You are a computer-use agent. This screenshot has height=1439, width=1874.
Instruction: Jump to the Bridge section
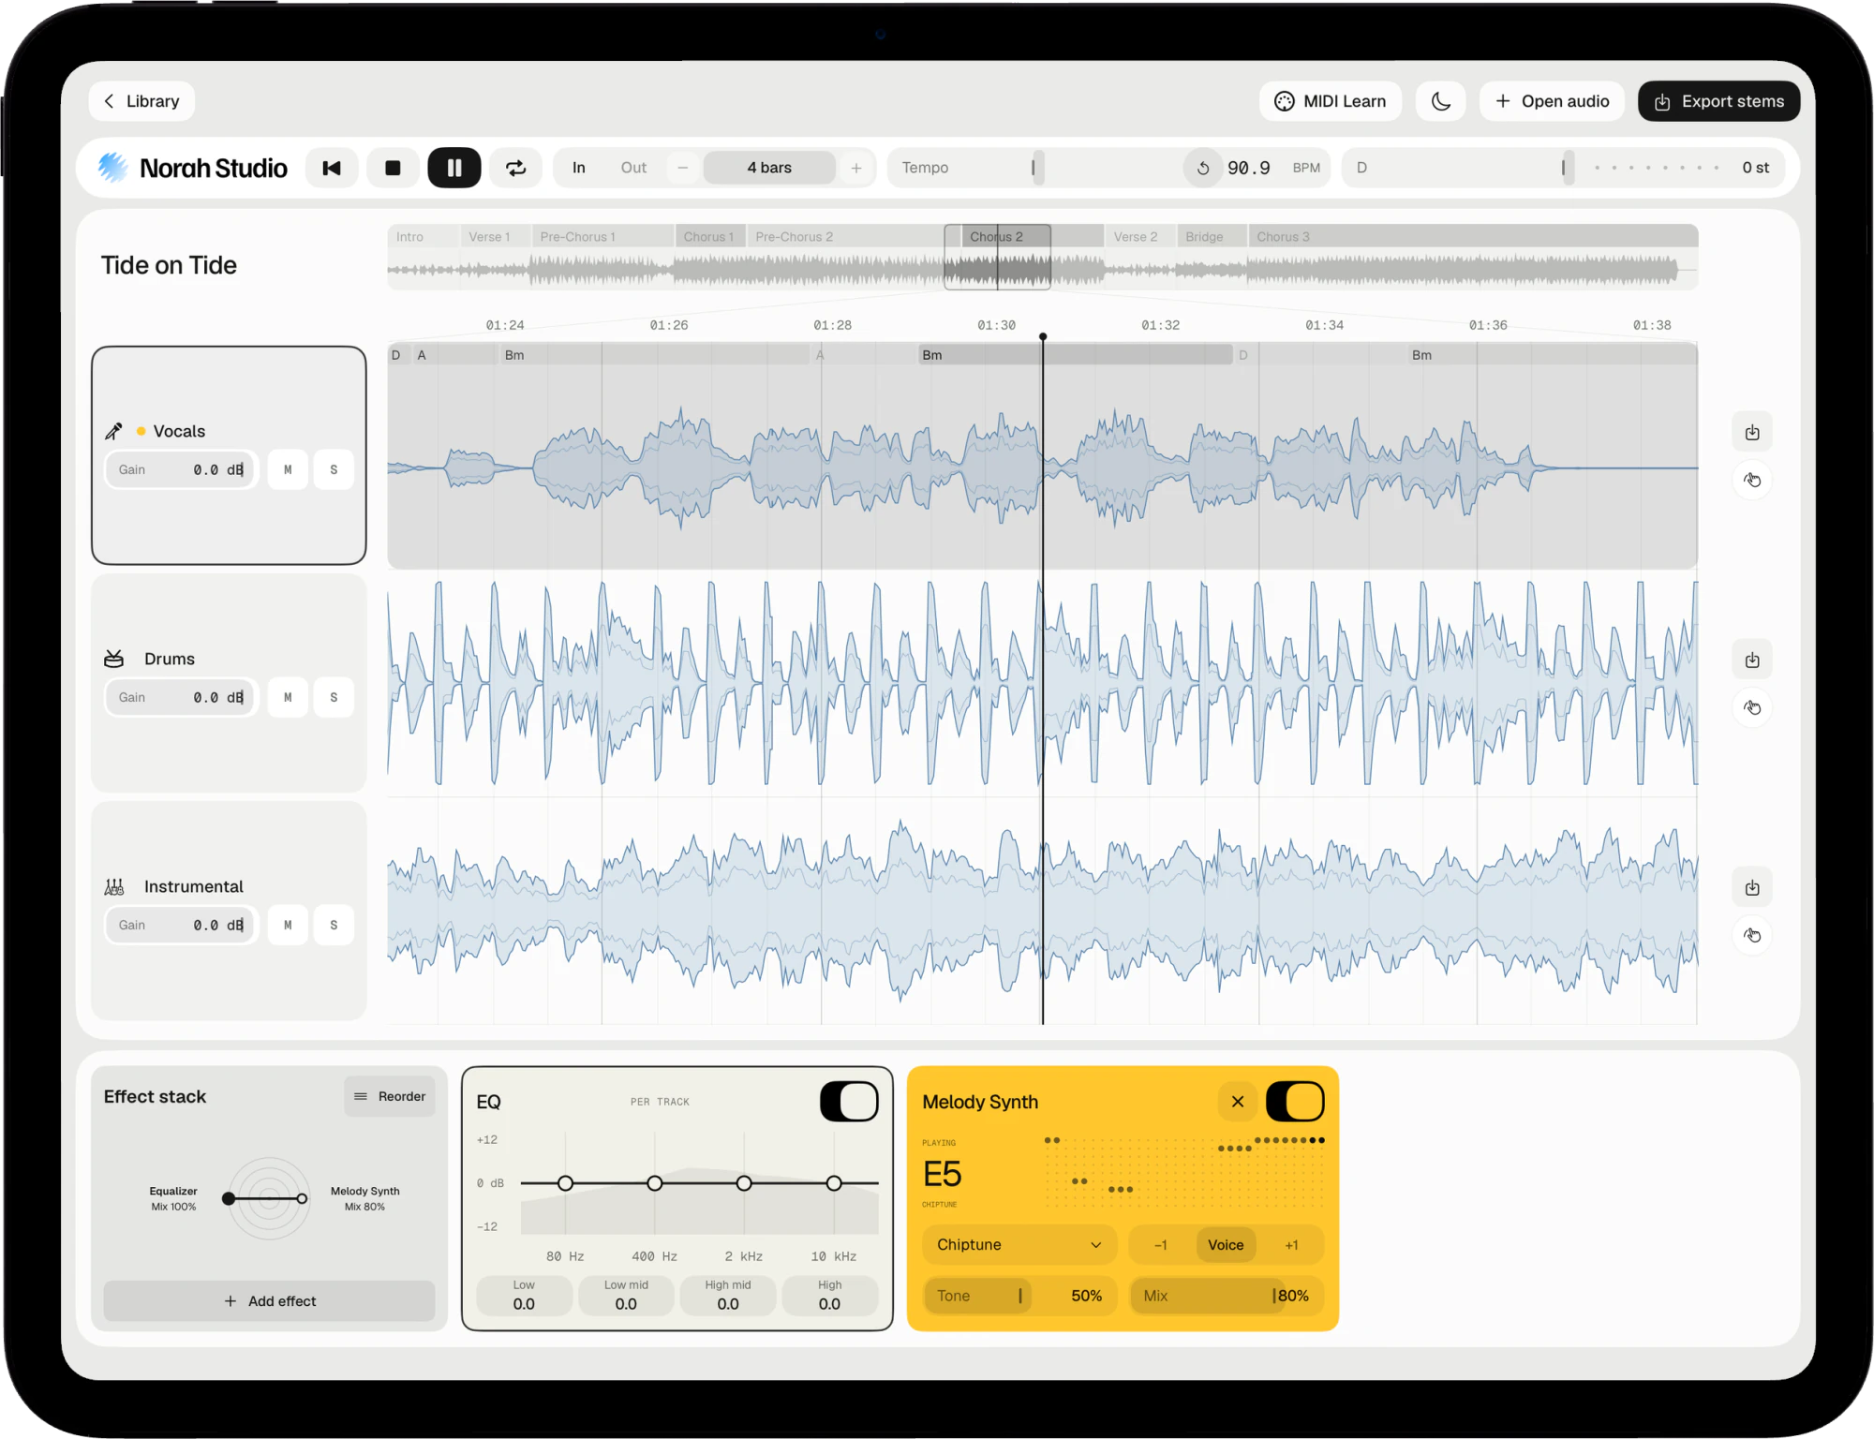click(1212, 237)
